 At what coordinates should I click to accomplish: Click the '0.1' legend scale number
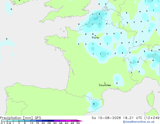point(3,123)
